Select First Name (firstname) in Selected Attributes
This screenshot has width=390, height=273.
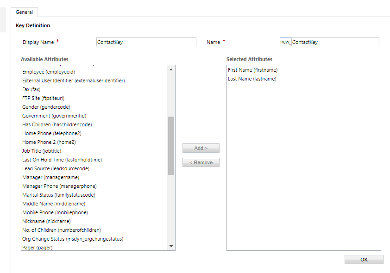coord(252,69)
